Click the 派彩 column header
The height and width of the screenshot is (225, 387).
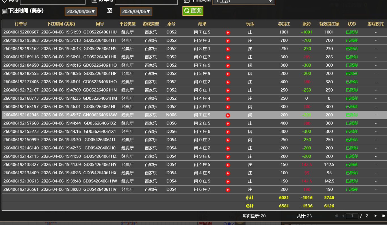coord(306,24)
